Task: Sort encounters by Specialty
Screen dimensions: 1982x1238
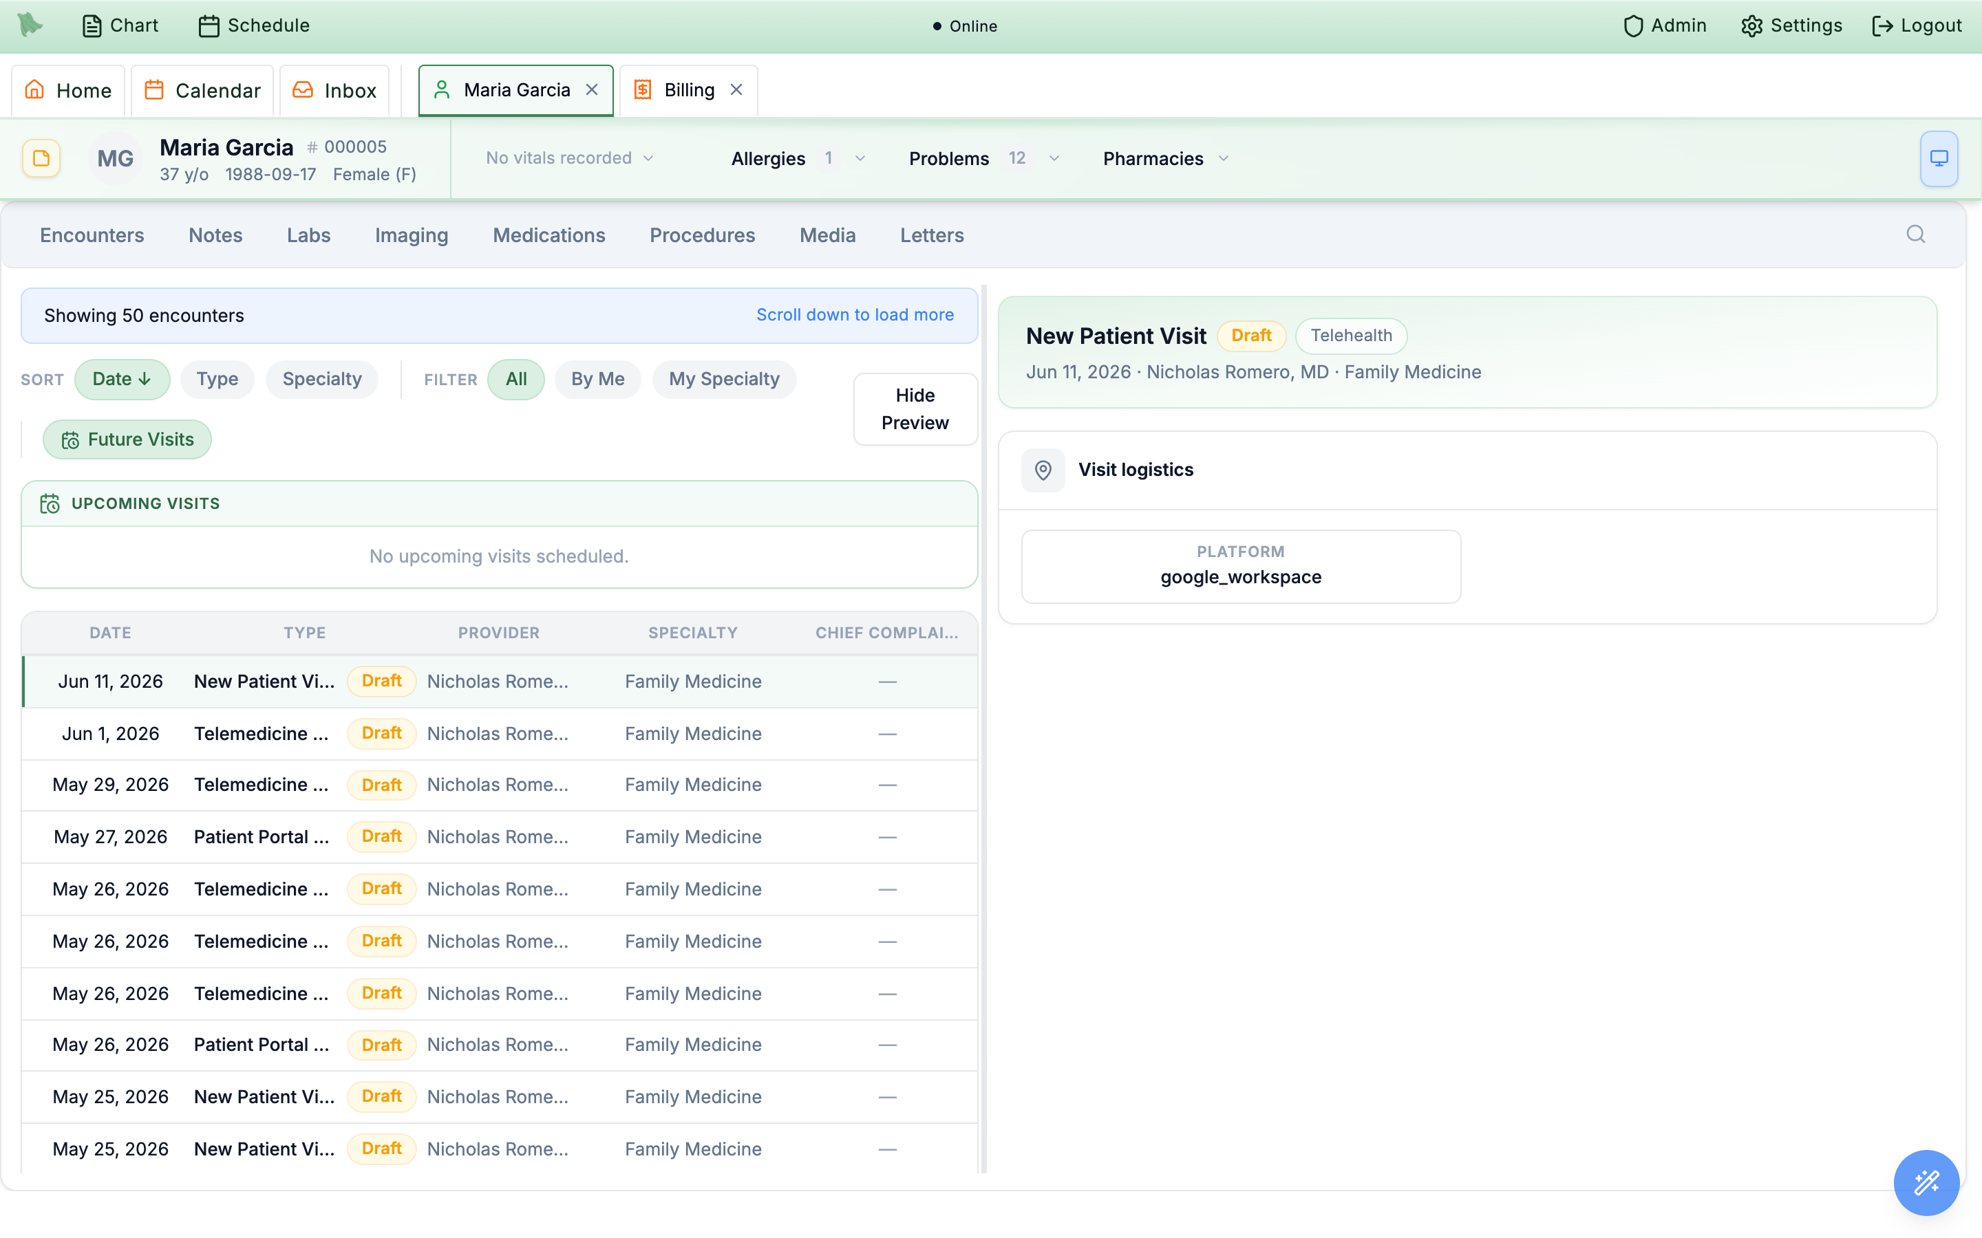Action: 322,379
